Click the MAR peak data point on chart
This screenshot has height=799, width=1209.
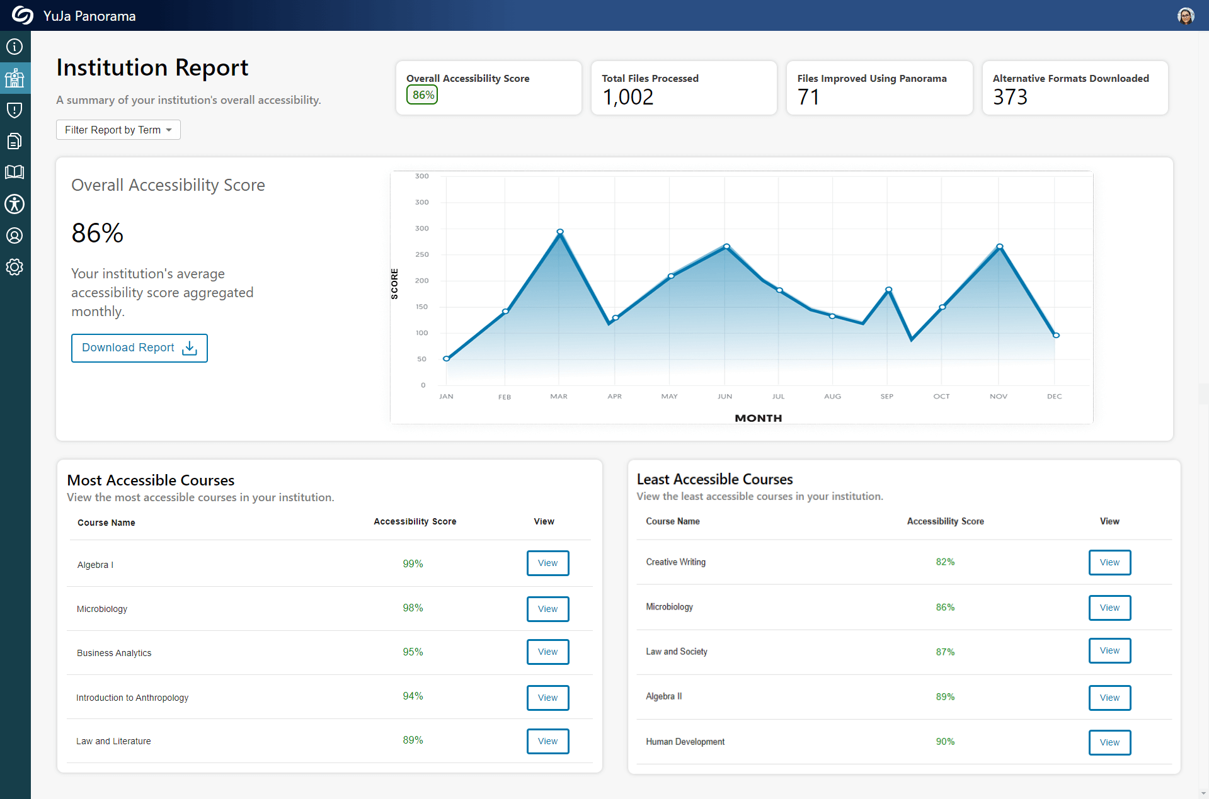click(560, 232)
